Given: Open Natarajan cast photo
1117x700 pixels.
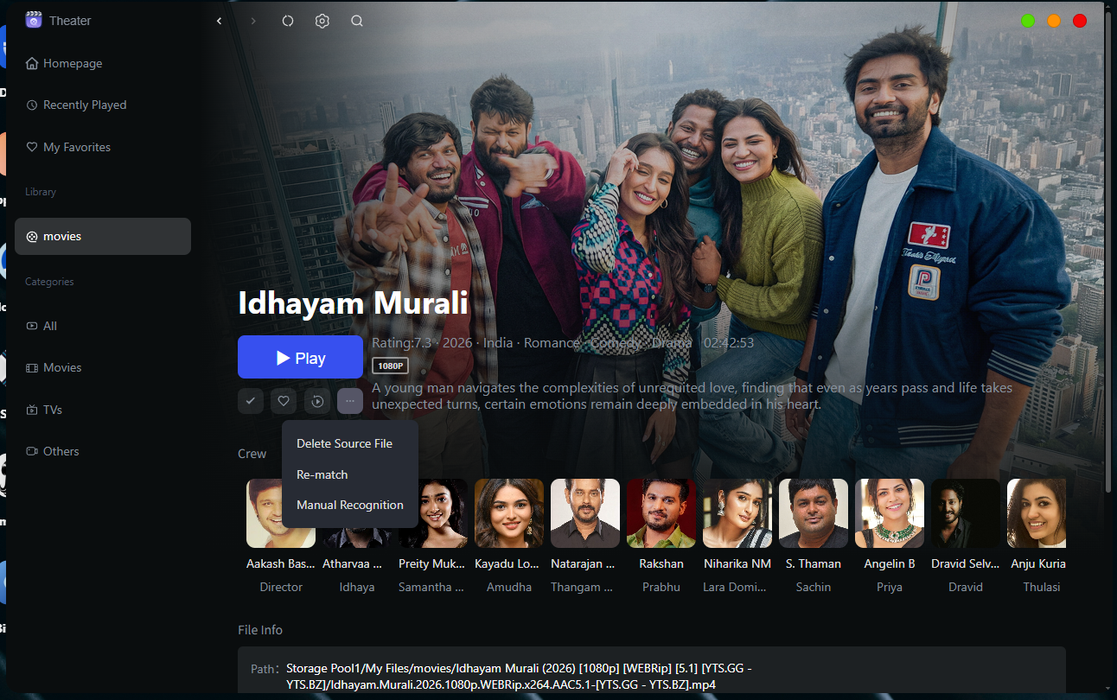Looking at the screenshot, I should click(585, 513).
